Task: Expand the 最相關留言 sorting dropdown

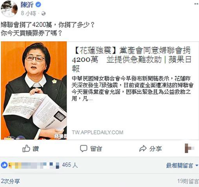Action: click(x=182, y=165)
